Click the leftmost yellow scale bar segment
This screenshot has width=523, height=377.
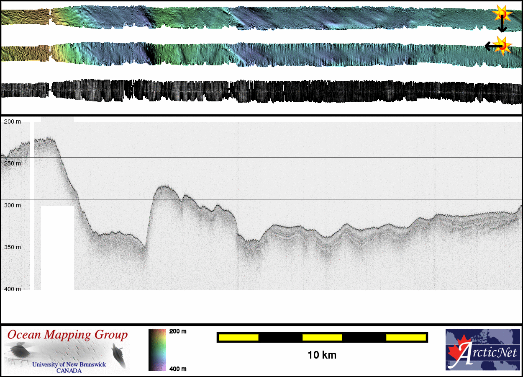[x=238, y=337]
